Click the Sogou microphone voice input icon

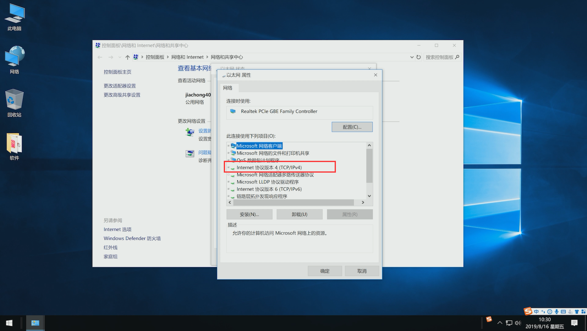(x=556, y=312)
